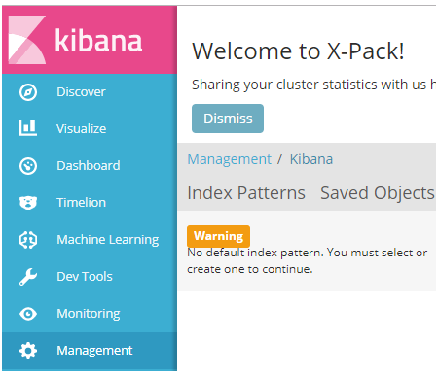Open Dev Tools sidebar label

tap(85, 277)
